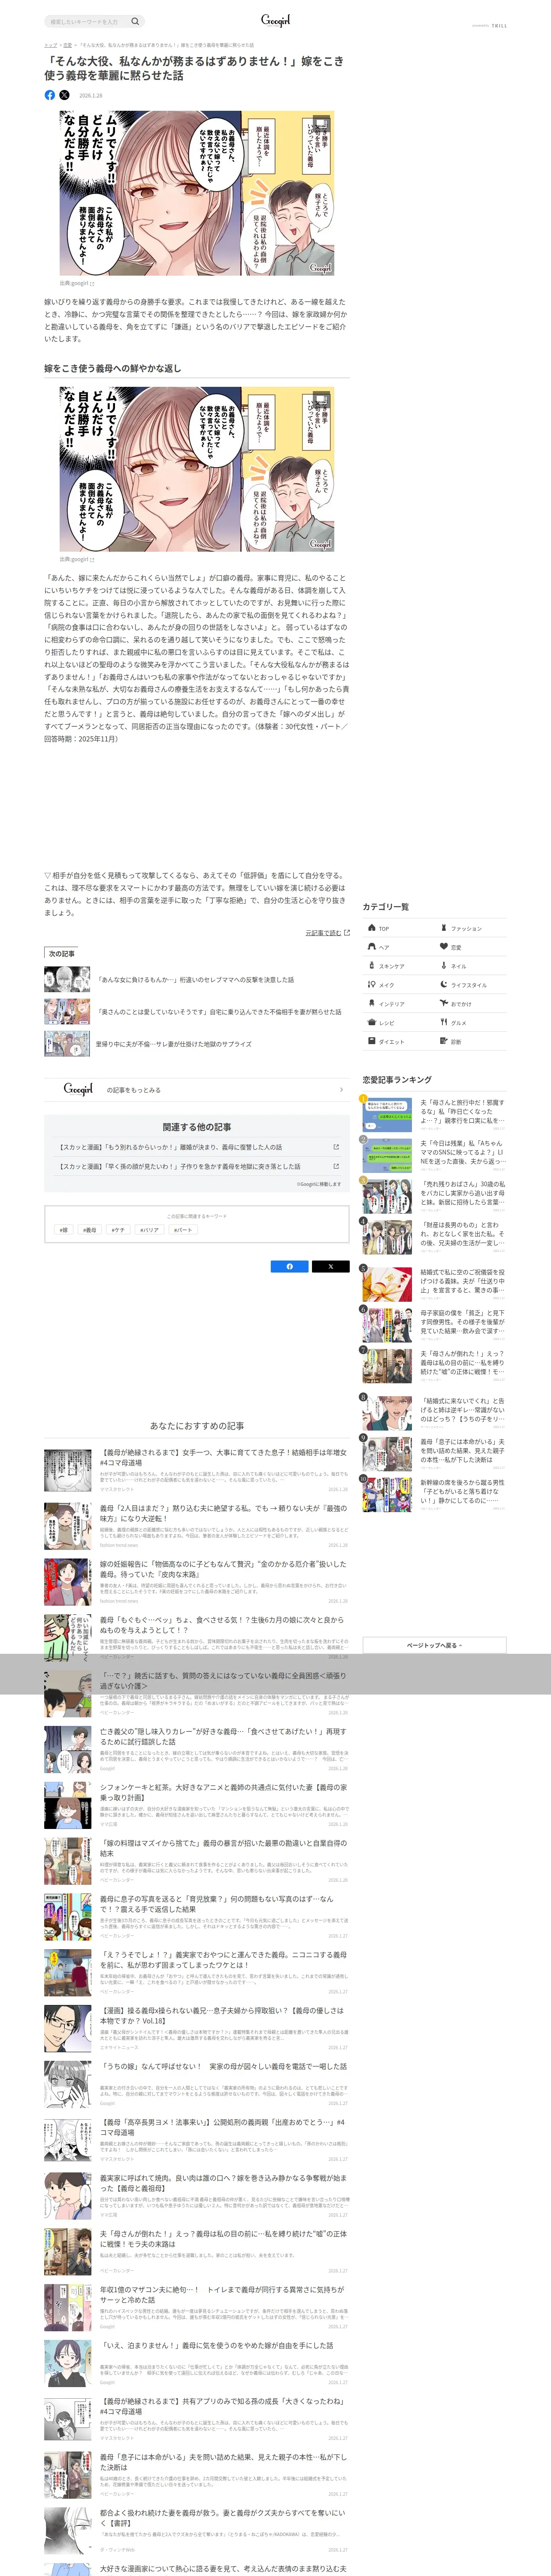Click 元記事で読む external link
The height and width of the screenshot is (2576, 551).
(x=327, y=932)
